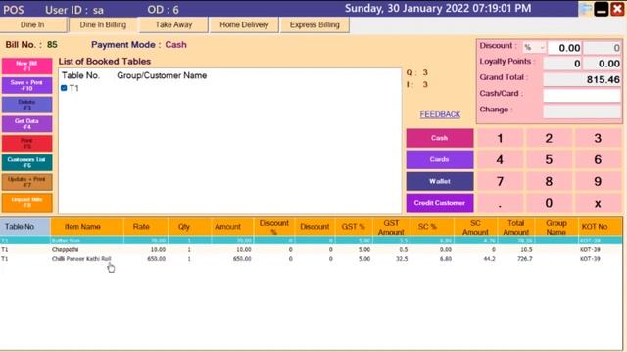627x352 pixels.
Task: Tap keypad digit 1
Action: tap(500, 138)
